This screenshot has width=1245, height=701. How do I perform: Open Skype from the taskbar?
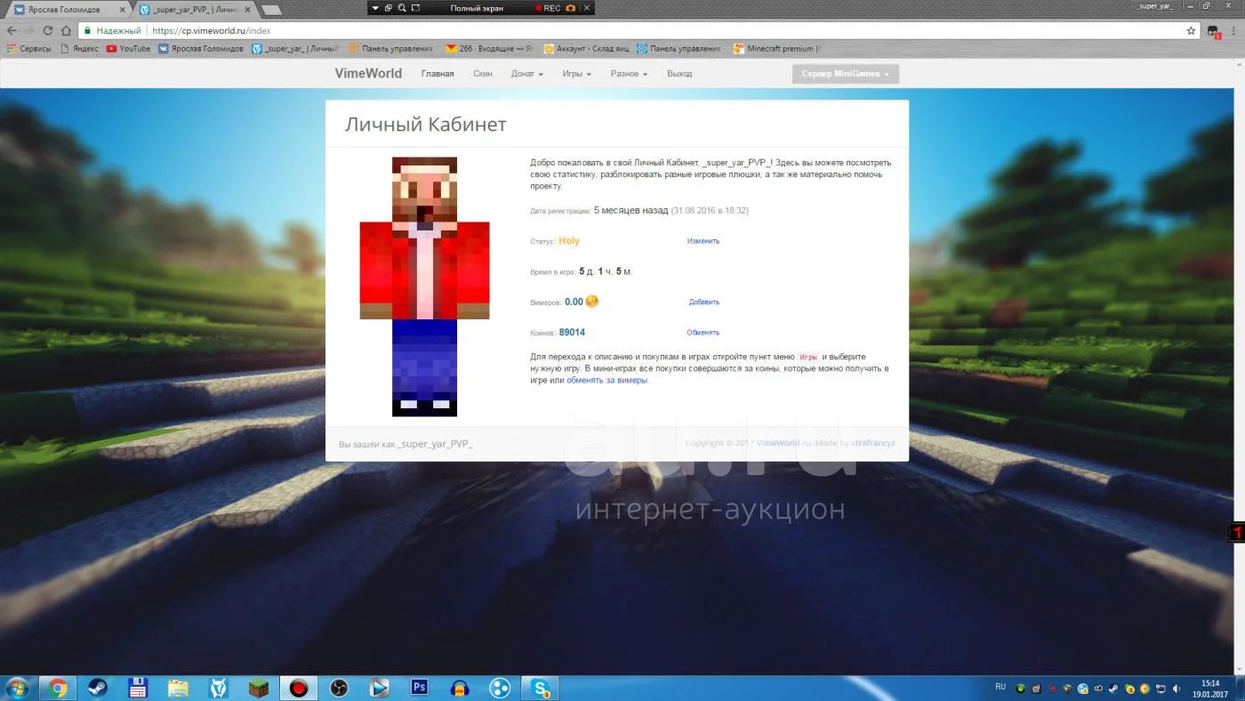(x=540, y=688)
